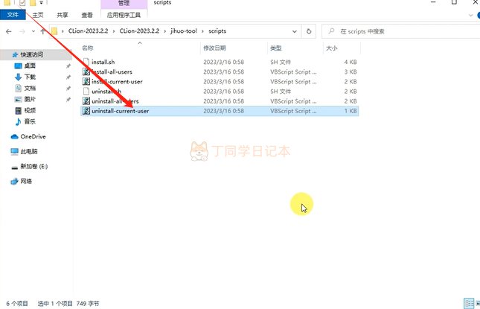Select the 管理 contextual tab
Viewport: 480px width, 309px height.
pyautogui.click(x=124, y=4)
